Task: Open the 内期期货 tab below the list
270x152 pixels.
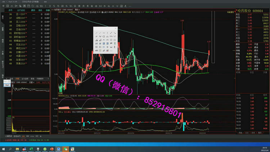Action: tap(40, 79)
